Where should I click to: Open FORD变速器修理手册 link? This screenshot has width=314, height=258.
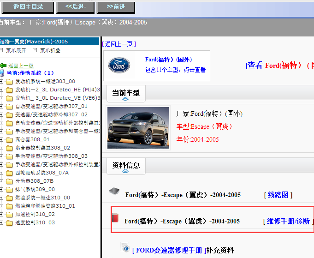click(x=169, y=250)
